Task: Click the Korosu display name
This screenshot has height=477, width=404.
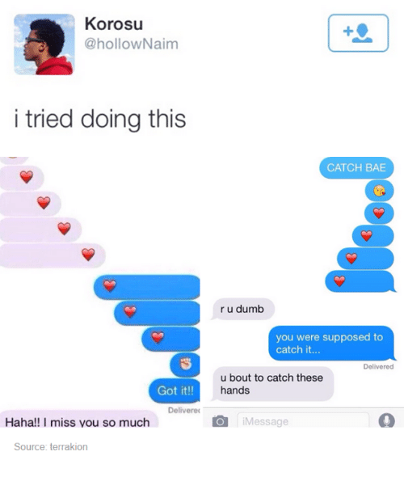Action: [x=114, y=23]
